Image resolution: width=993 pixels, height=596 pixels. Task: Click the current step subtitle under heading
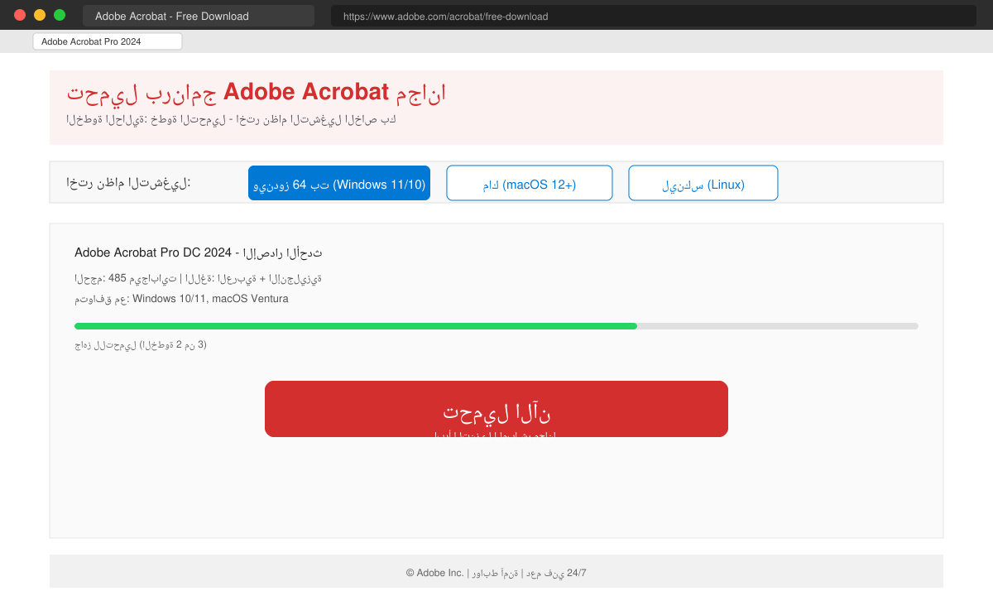pyautogui.click(x=232, y=119)
